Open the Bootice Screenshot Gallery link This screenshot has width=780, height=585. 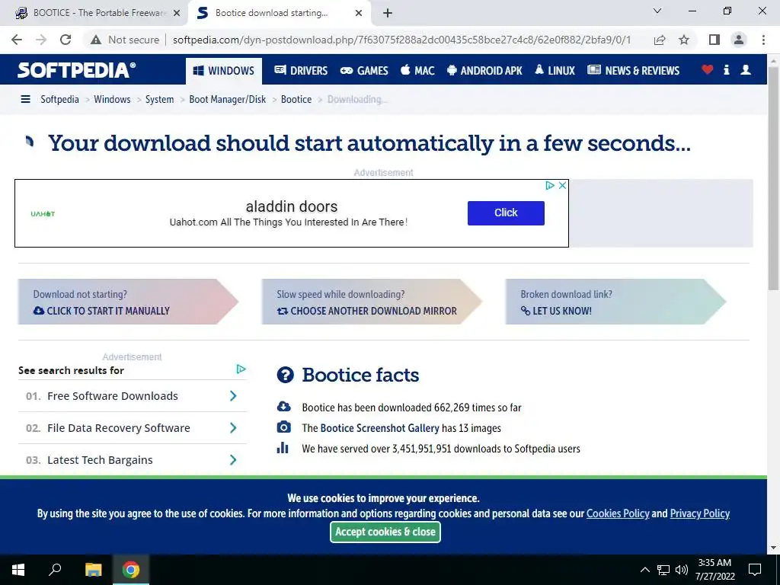(x=379, y=428)
